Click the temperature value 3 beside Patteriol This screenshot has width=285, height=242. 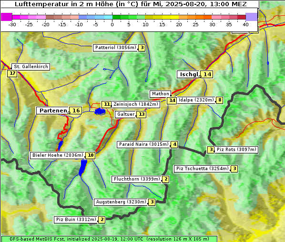tap(142, 48)
